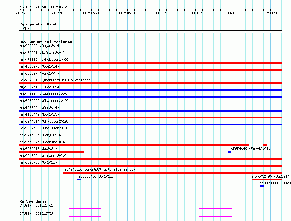Click ruler position 88710550

[55, 13]
